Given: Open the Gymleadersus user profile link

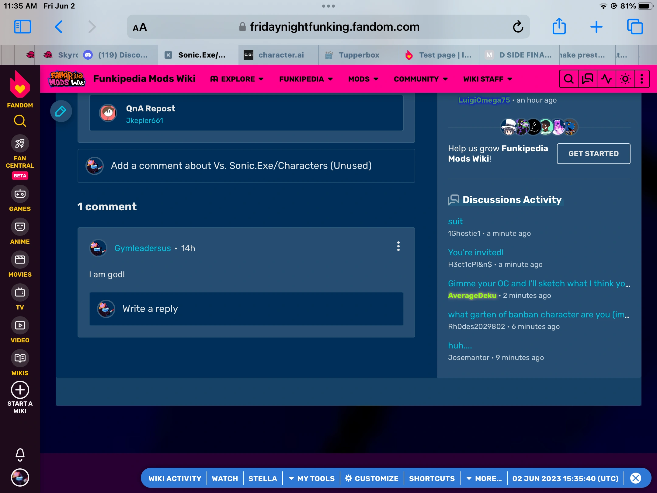Looking at the screenshot, I should [142, 248].
